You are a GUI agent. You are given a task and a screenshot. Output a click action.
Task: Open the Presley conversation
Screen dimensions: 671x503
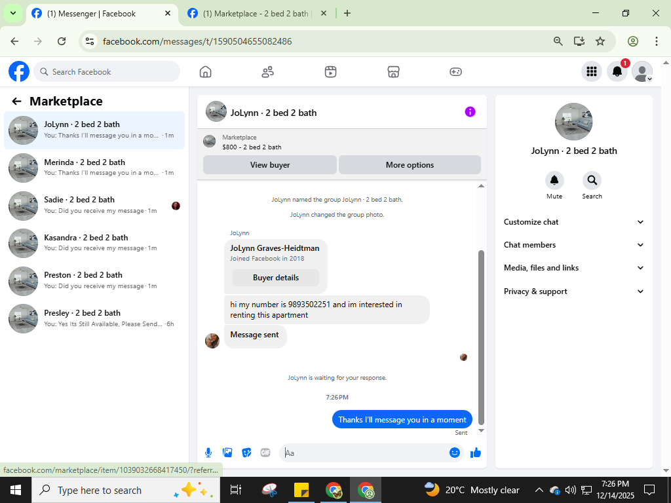click(x=94, y=318)
